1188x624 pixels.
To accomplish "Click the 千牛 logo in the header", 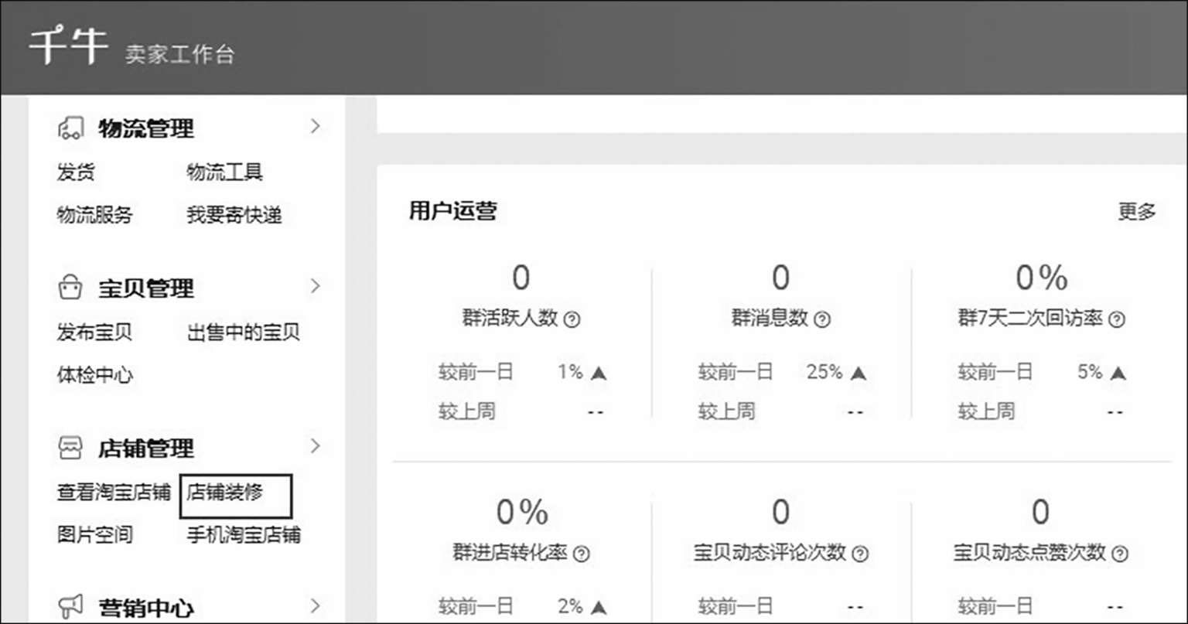I will click(67, 46).
